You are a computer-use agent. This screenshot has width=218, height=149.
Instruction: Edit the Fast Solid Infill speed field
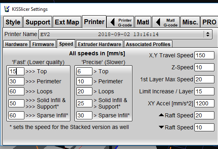click(16, 103)
